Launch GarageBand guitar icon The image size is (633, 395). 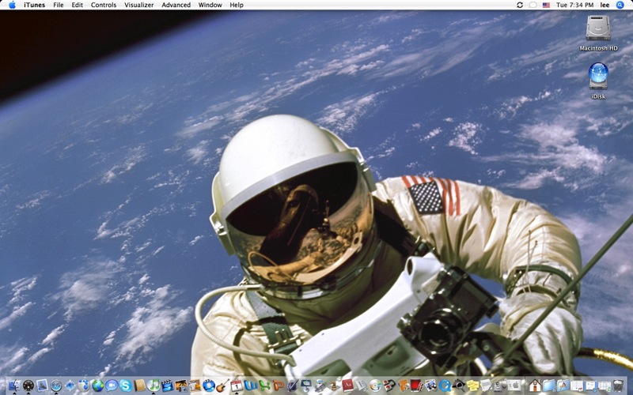(x=222, y=386)
